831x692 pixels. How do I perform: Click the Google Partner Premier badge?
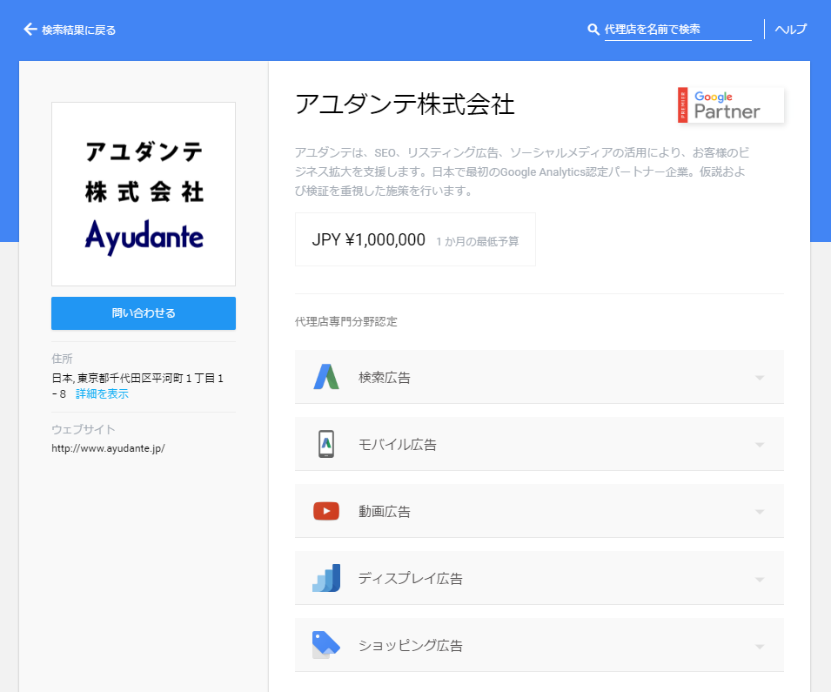pos(730,105)
